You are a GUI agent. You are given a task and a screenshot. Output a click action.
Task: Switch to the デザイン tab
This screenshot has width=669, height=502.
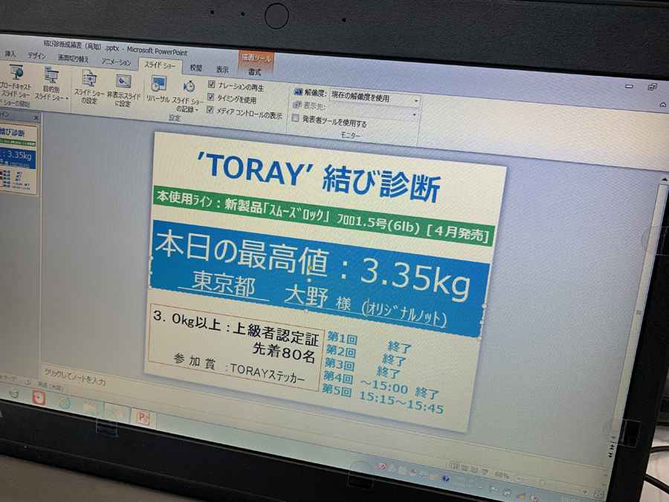coord(36,57)
